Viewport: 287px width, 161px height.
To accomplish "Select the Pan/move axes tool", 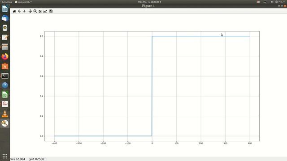I will point(30,11).
